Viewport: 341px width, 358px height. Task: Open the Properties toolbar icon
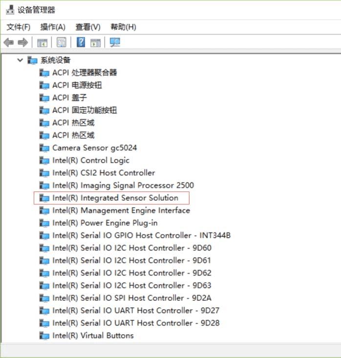(x=62, y=42)
